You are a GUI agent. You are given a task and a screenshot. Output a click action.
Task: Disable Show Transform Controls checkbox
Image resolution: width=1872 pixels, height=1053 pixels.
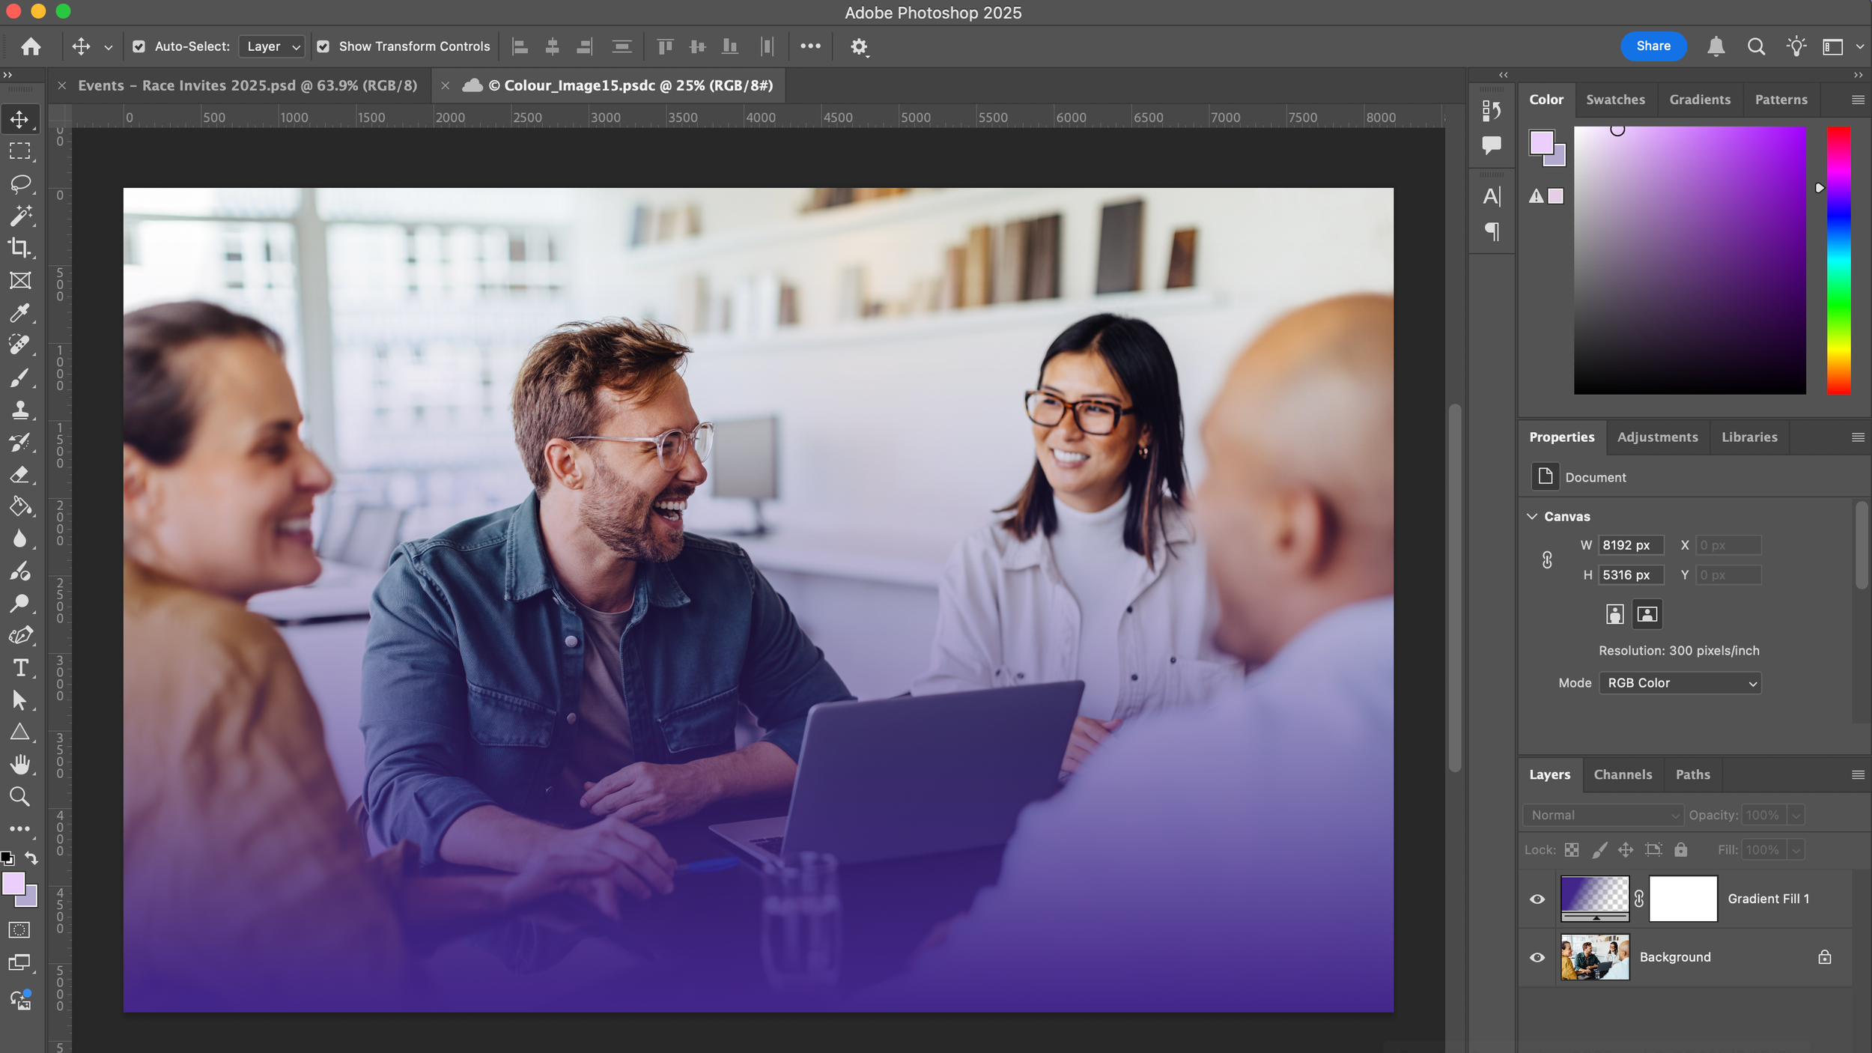[x=323, y=46]
